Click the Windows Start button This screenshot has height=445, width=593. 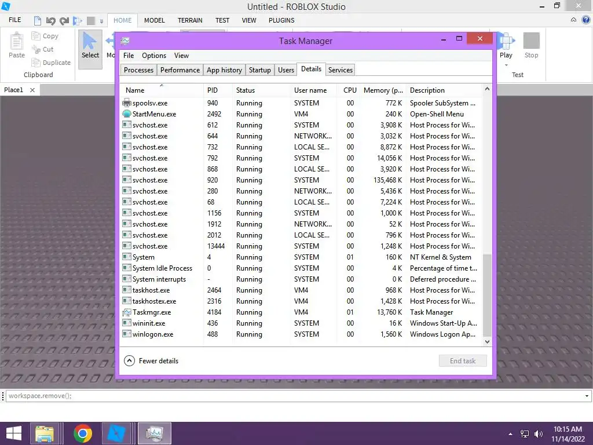14,433
